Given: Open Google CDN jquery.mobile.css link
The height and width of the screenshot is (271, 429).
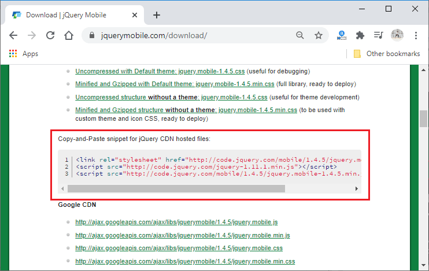Looking at the screenshot, I should (x=179, y=248).
